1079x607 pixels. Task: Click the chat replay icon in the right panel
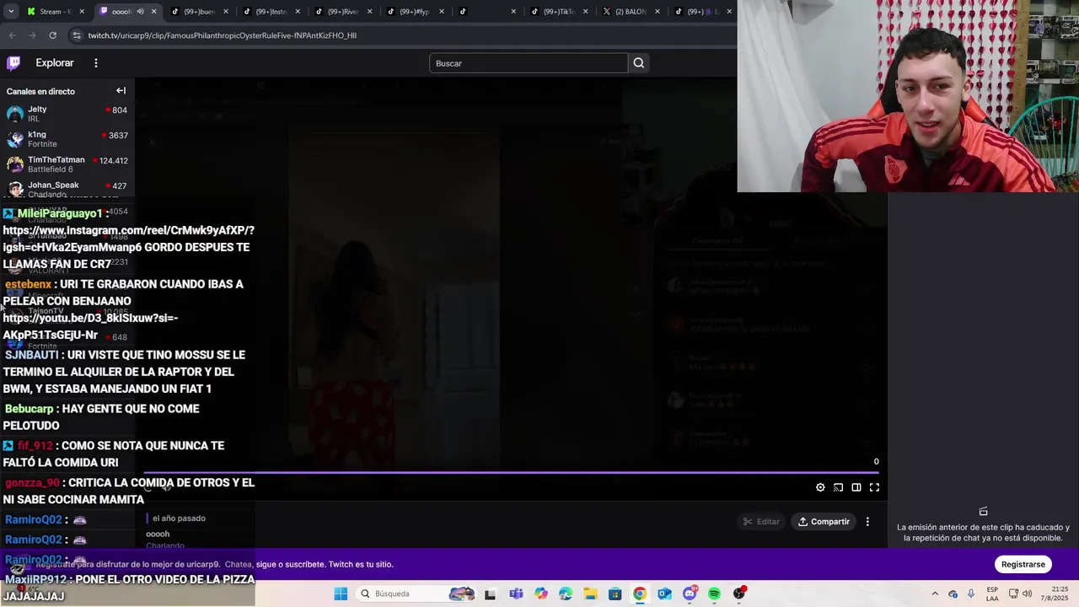click(x=983, y=511)
